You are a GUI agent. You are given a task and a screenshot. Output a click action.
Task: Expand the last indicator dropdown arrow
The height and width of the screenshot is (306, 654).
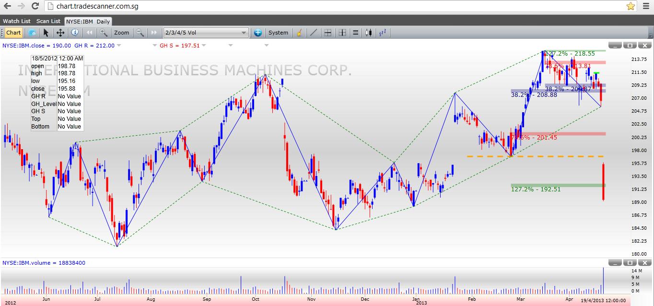pos(267,46)
